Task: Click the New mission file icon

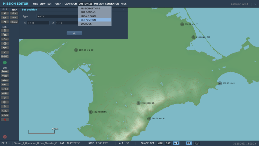Action: click(5, 13)
